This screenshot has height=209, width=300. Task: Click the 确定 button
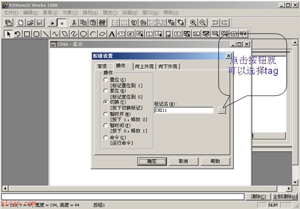152,161
